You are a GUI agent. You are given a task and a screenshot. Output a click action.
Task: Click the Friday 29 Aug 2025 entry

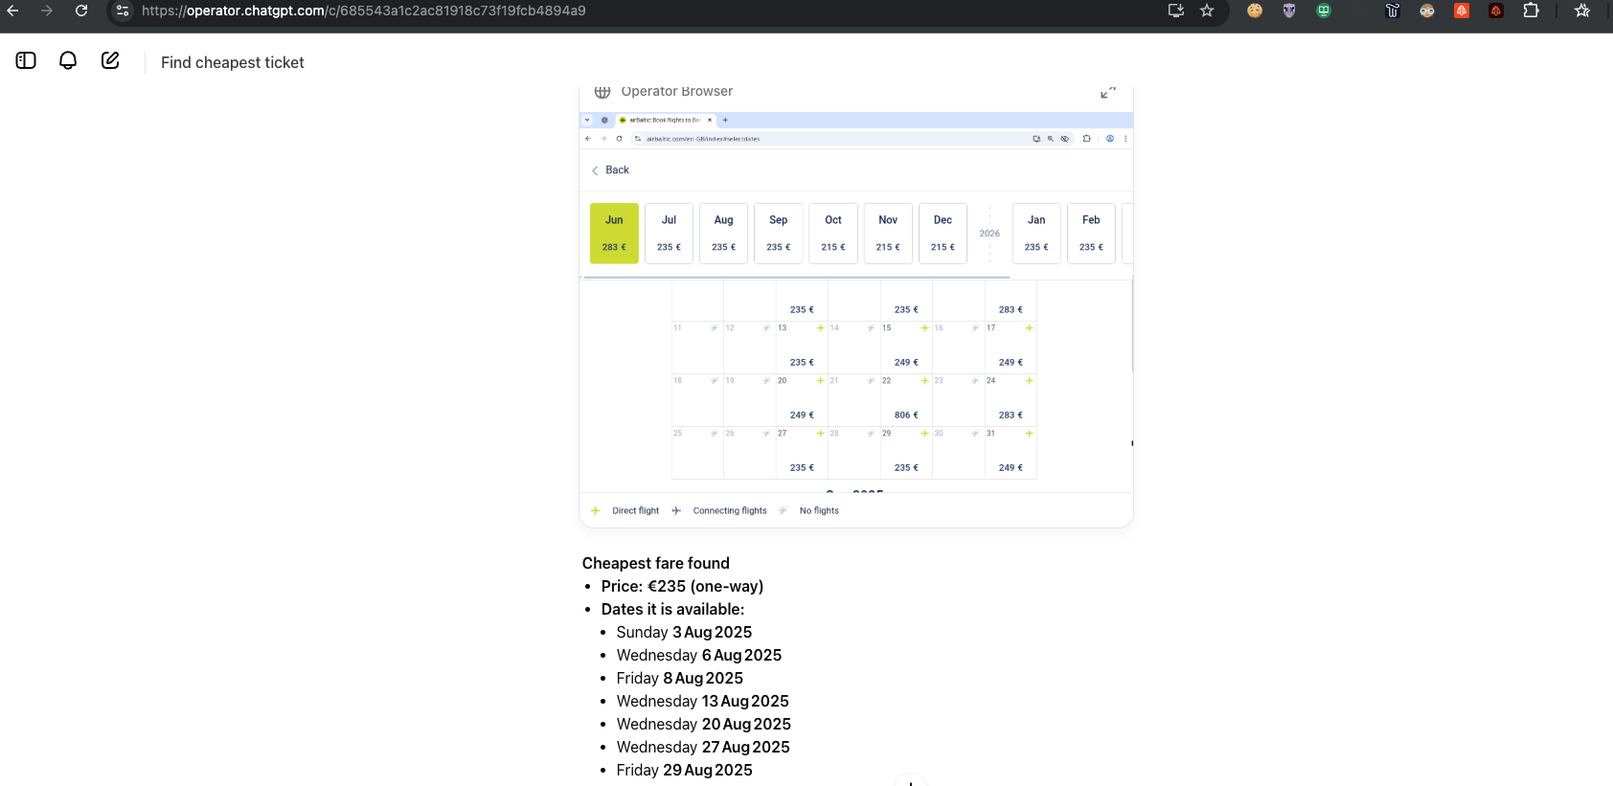(685, 770)
